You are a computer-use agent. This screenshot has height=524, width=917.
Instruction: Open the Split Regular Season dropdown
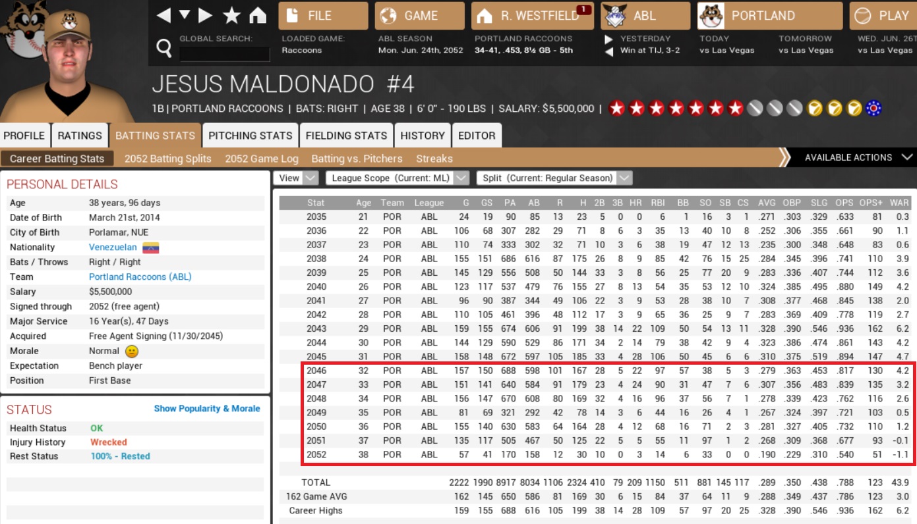[555, 178]
